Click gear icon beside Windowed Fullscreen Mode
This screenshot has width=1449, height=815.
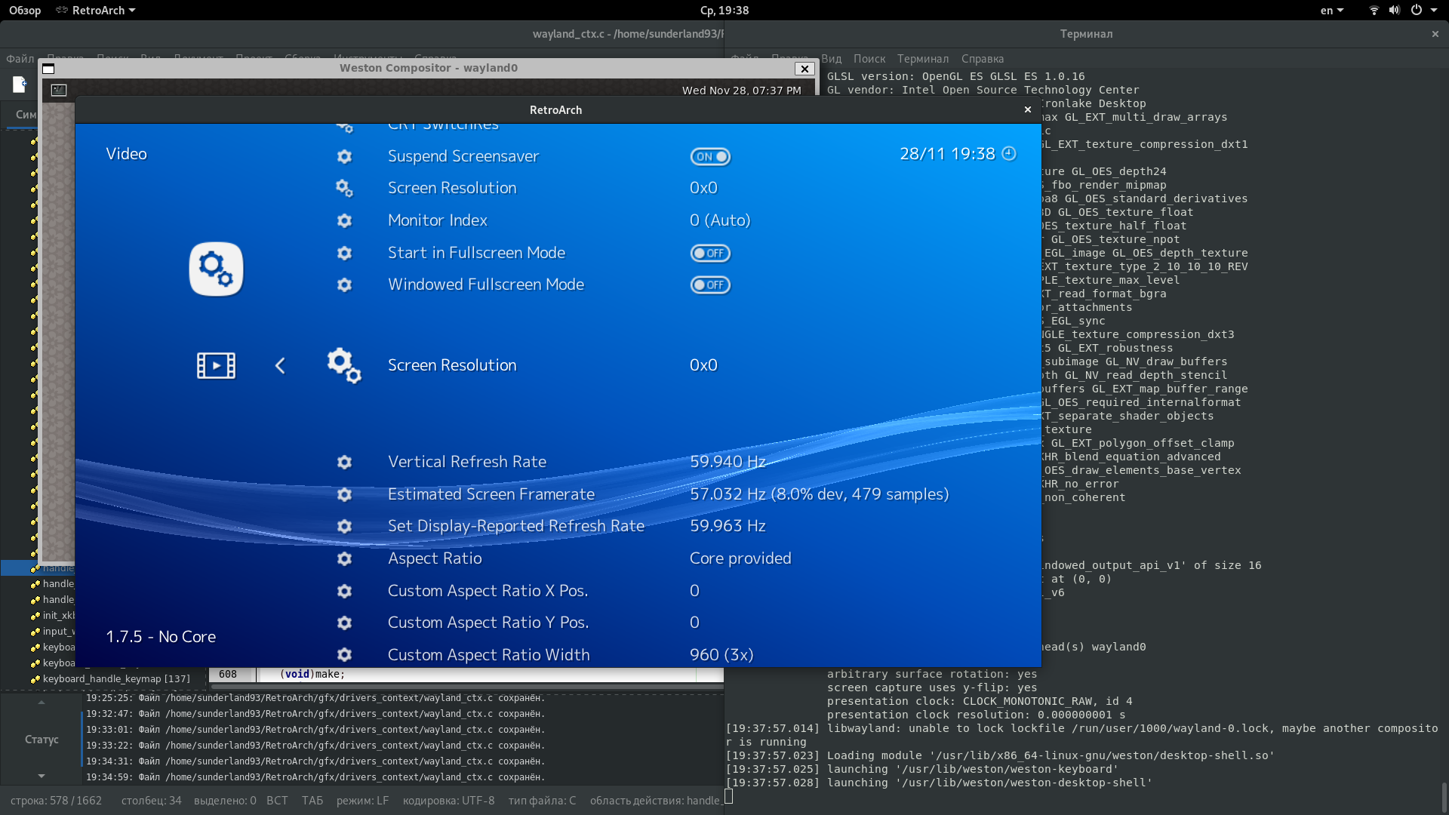[x=344, y=284]
